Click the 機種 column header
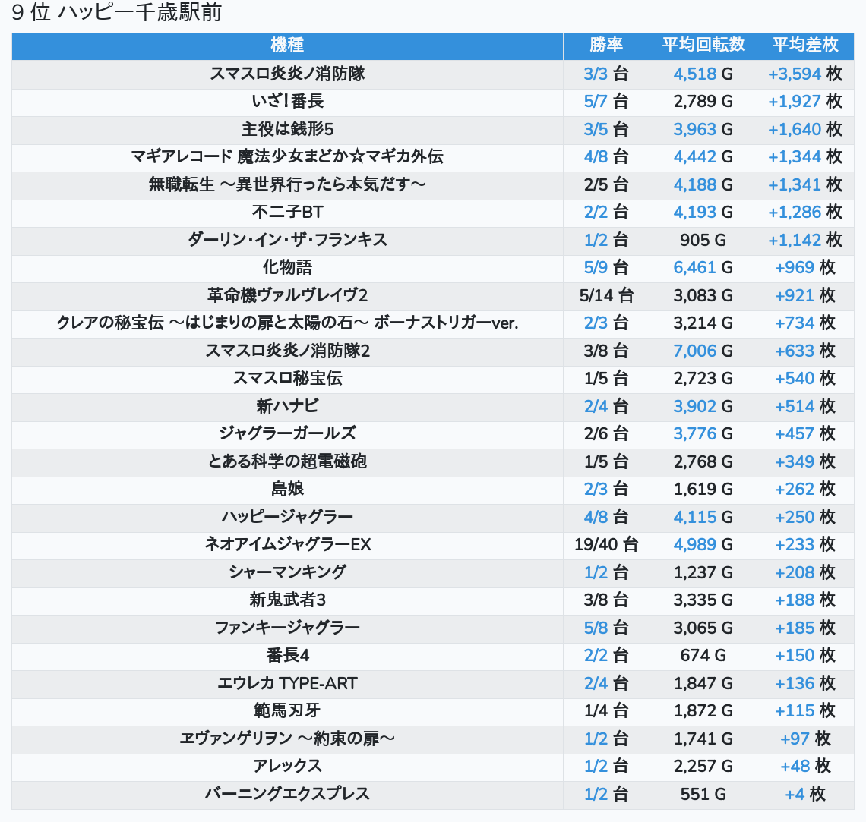 (x=287, y=46)
